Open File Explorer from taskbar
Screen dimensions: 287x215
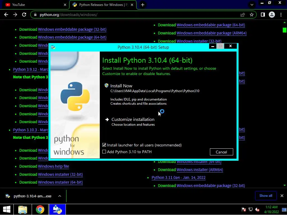pos(23,209)
